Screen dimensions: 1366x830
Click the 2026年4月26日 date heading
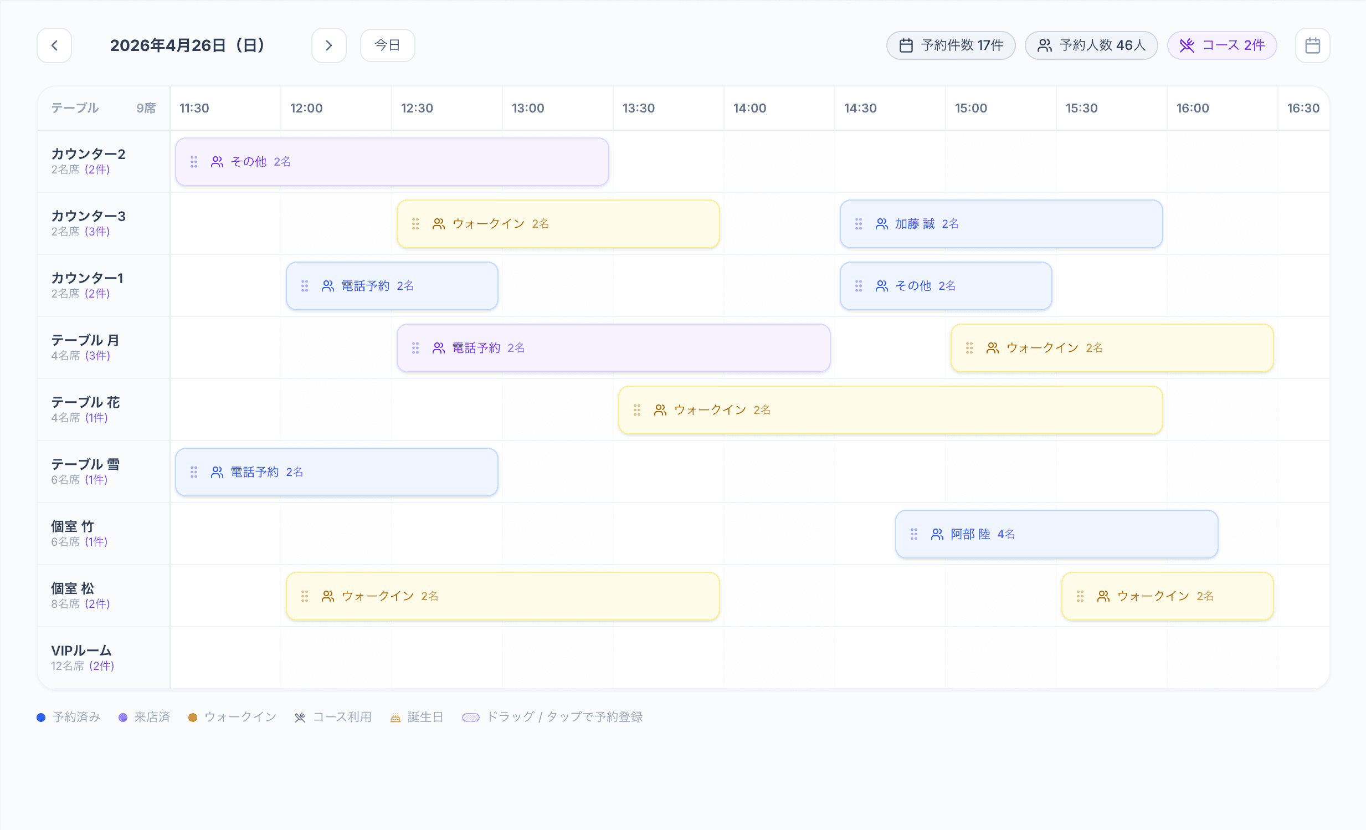tap(188, 45)
